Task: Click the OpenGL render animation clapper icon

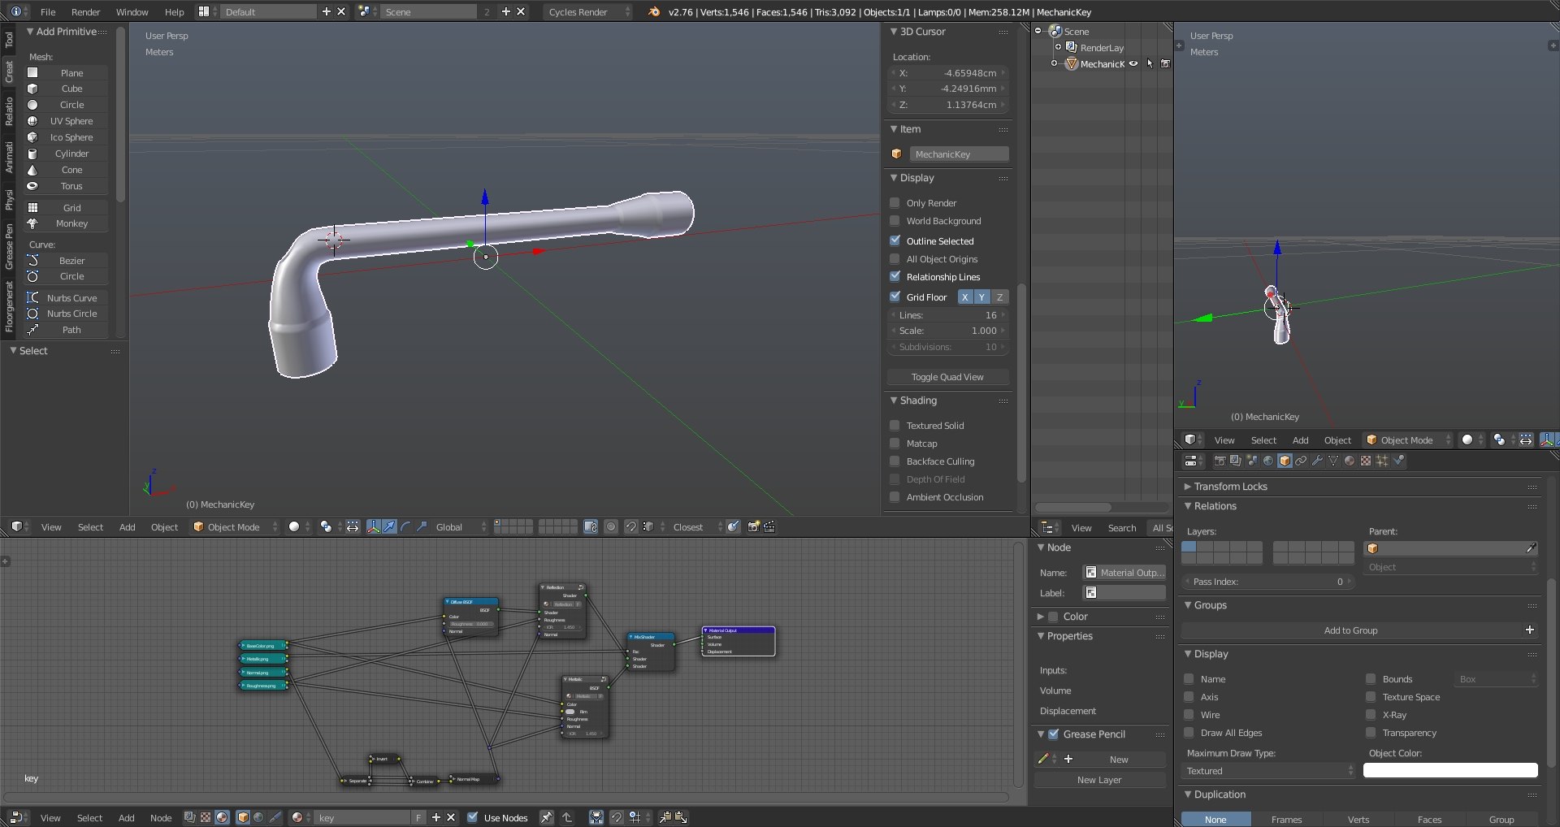Action: 769,527
